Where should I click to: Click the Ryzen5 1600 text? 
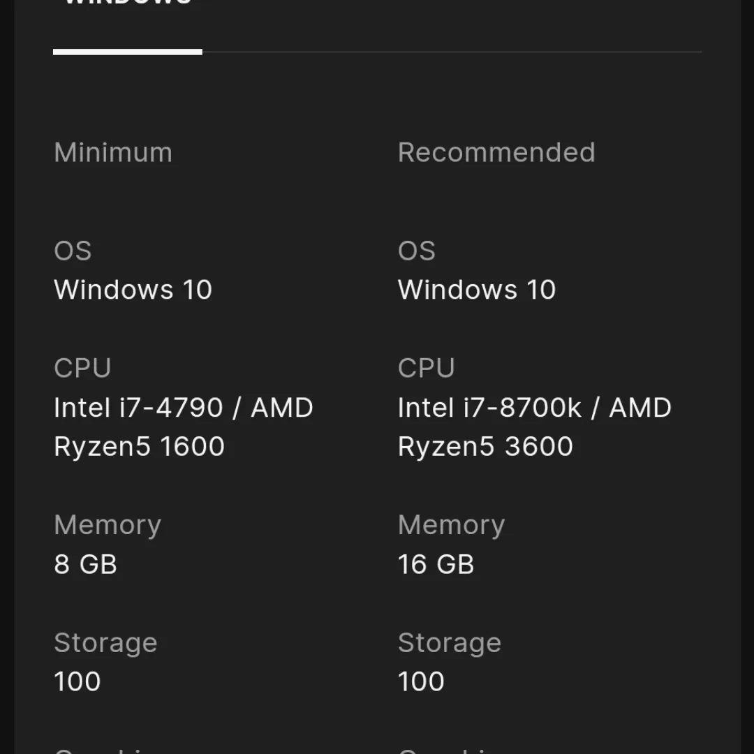(139, 446)
